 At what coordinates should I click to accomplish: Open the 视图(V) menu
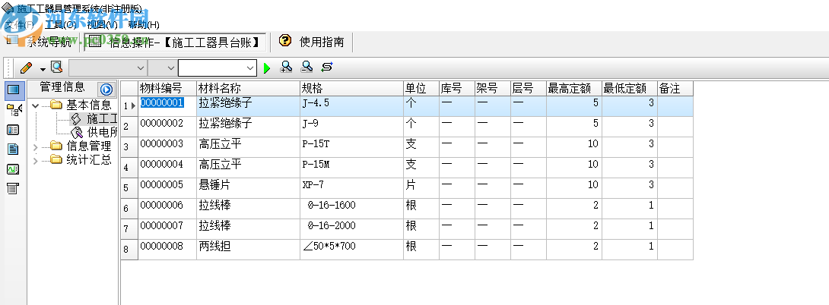click(x=103, y=25)
